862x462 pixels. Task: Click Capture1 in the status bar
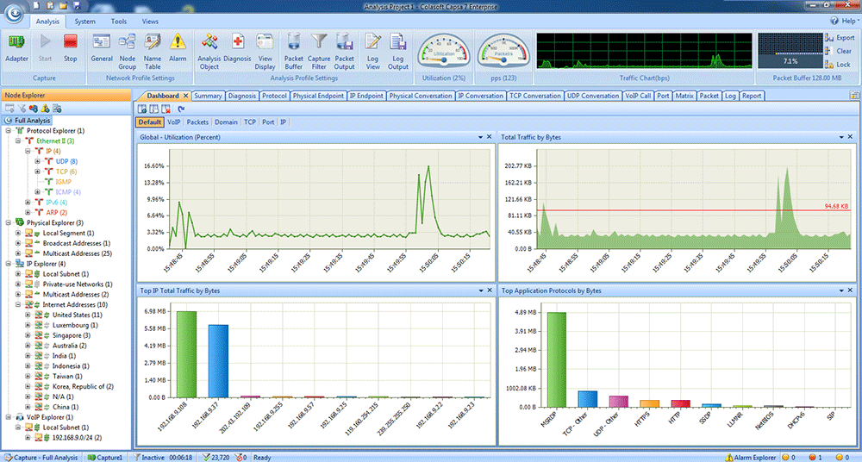tap(105, 457)
